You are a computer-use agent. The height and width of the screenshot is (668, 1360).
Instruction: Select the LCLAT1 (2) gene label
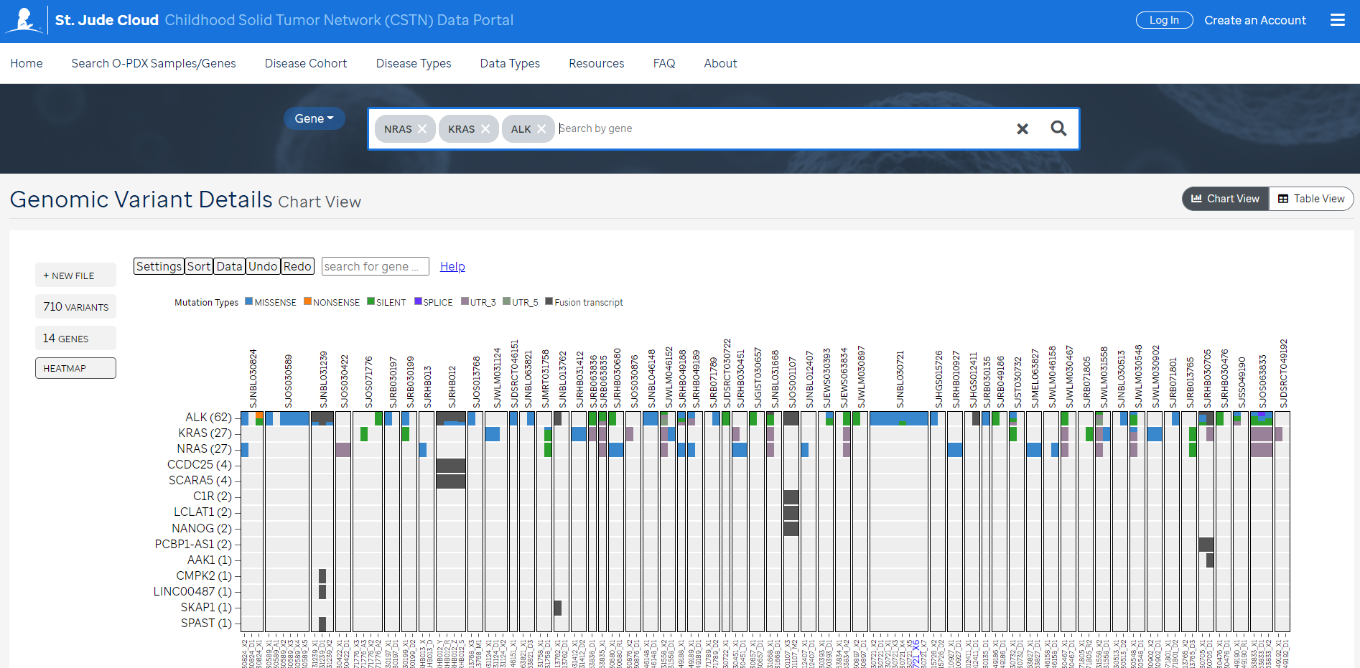[x=202, y=512]
